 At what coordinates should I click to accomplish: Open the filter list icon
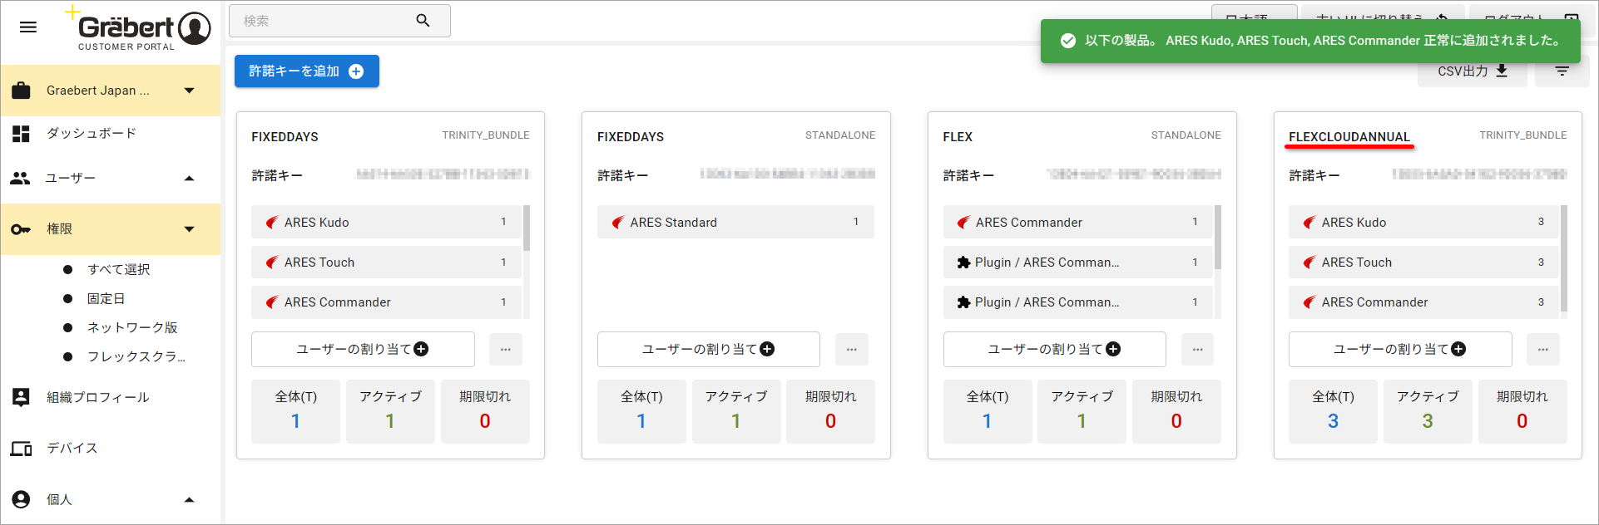click(x=1562, y=71)
